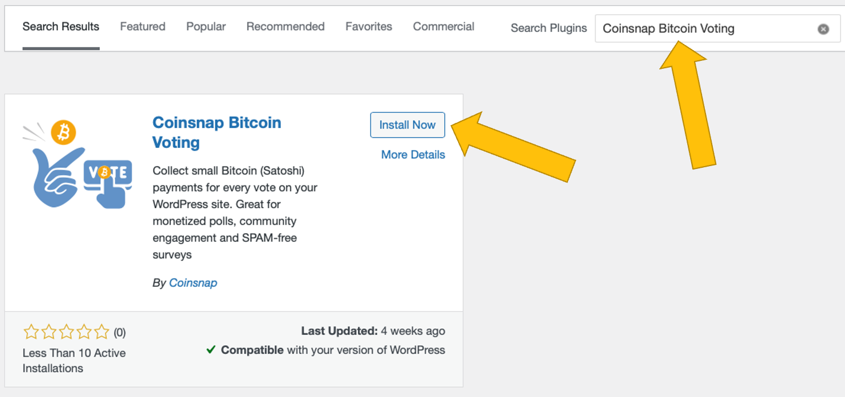Click the third rating star

click(x=66, y=332)
